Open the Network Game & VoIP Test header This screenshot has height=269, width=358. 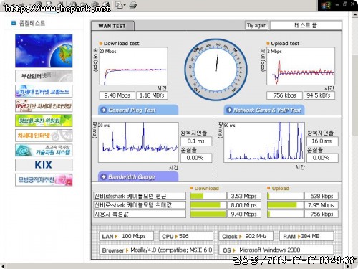[x=264, y=110]
